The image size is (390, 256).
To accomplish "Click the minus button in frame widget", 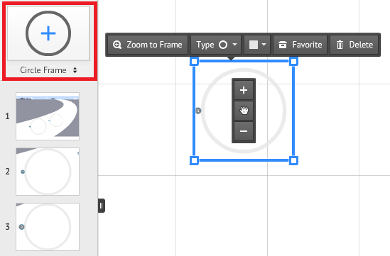I will pyautogui.click(x=244, y=131).
